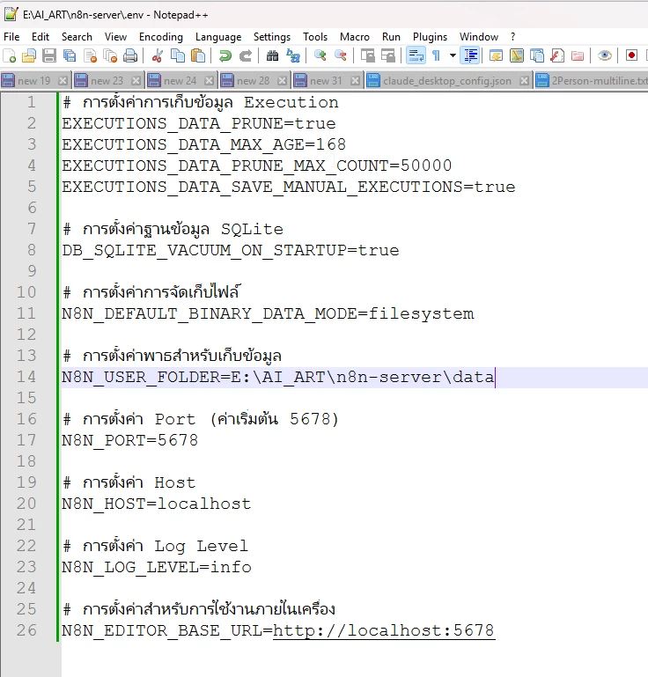Toggle the Indent Guide button
Image resolution: width=648 pixels, height=677 pixels.
471,55
